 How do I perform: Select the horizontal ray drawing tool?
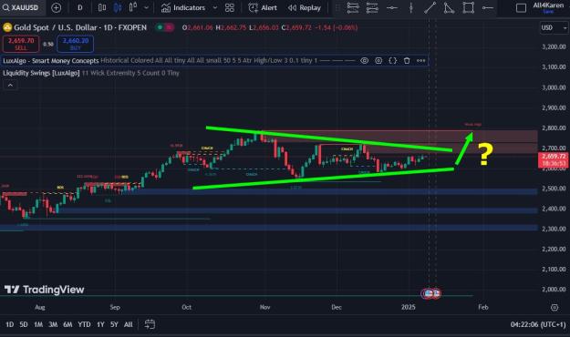(x=488, y=7)
